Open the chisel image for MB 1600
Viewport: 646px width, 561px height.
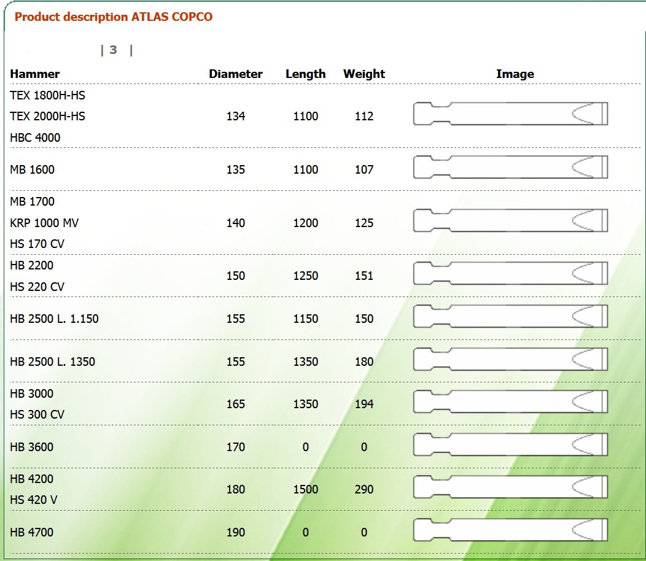tap(510, 167)
